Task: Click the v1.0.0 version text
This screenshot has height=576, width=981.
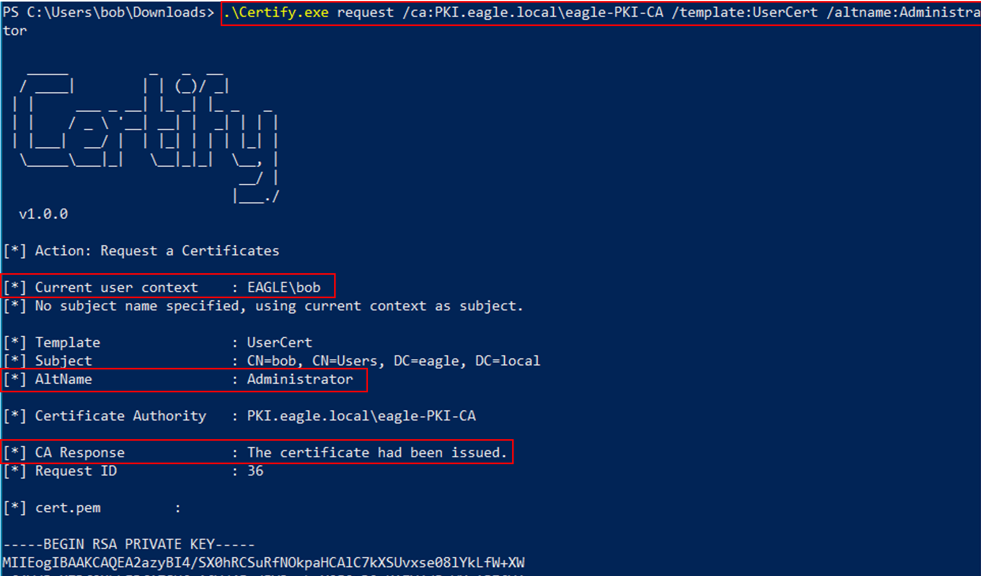Action: 43,214
